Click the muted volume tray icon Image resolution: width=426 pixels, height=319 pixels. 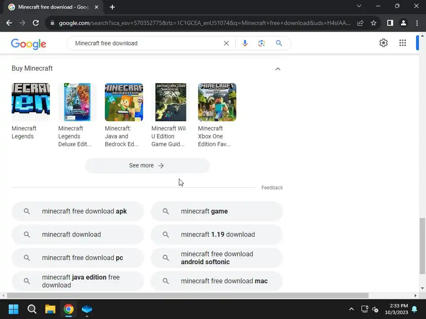coord(375,309)
